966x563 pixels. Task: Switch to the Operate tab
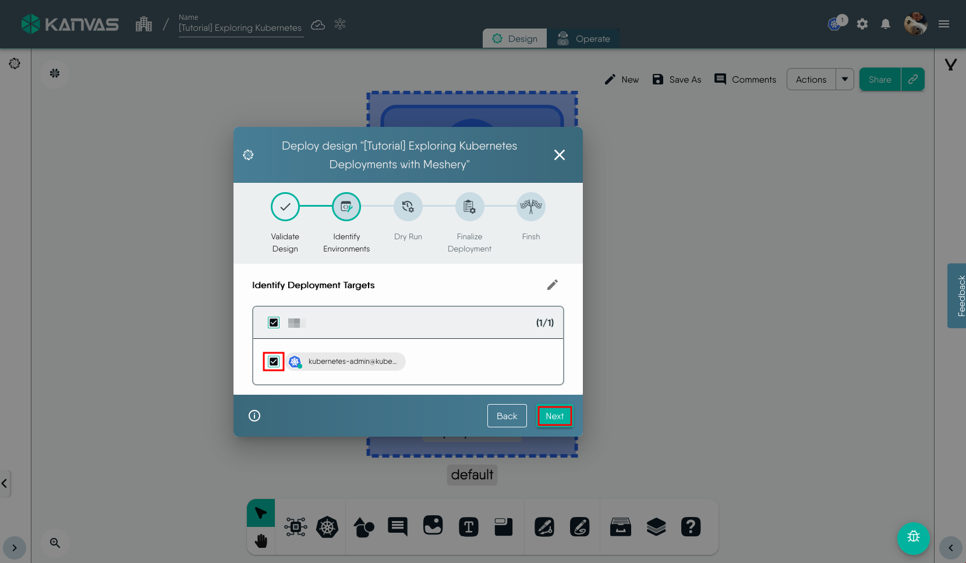click(583, 38)
